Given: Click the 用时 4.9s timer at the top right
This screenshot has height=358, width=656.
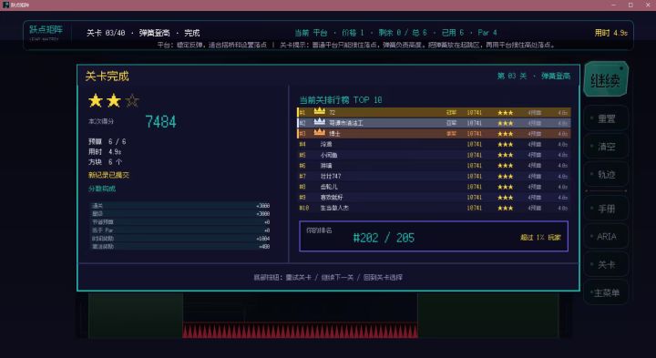Looking at the screenshot, I should [x=610, y=33].
